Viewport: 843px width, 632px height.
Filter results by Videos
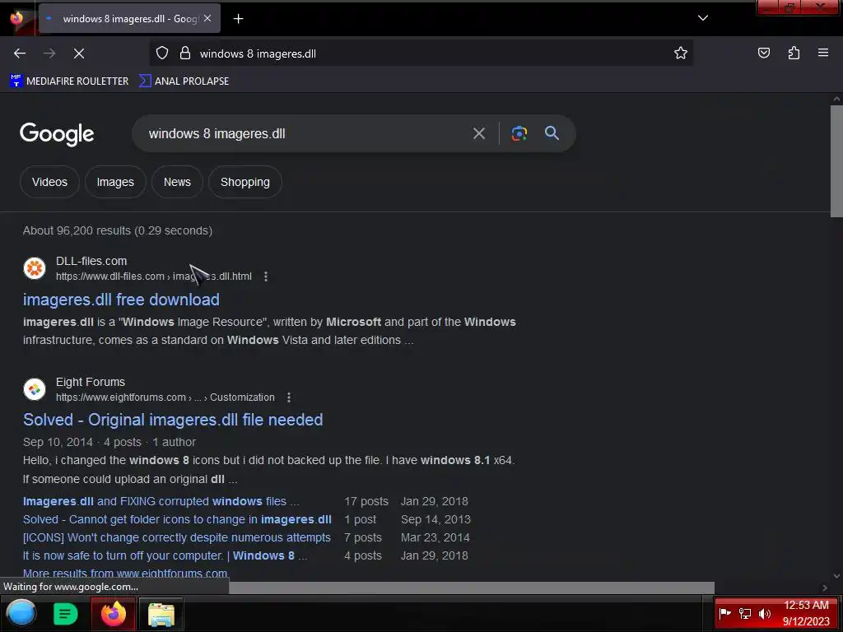tap(49, 182)
